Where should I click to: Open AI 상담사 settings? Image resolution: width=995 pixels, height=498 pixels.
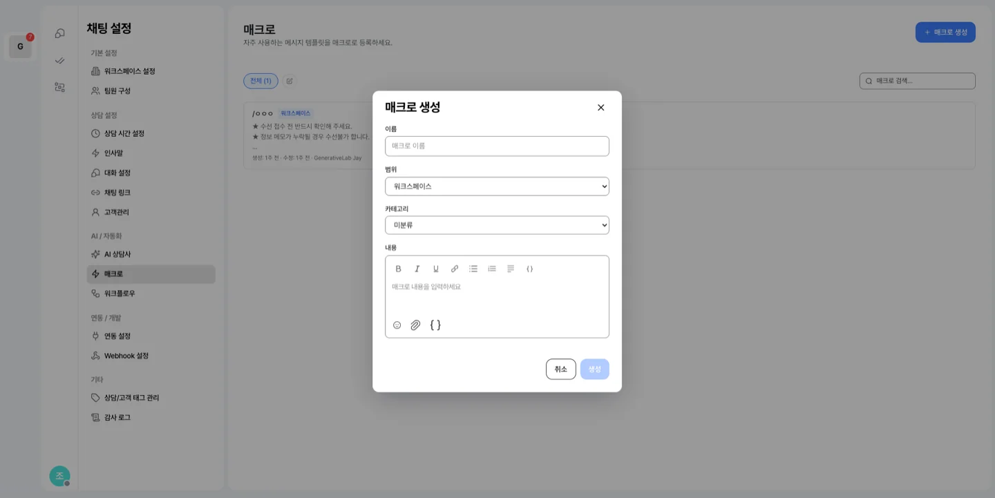pos(151,254)
